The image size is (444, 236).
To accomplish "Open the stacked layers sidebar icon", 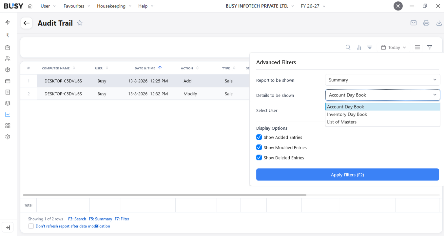I will [x=8, y=103].
